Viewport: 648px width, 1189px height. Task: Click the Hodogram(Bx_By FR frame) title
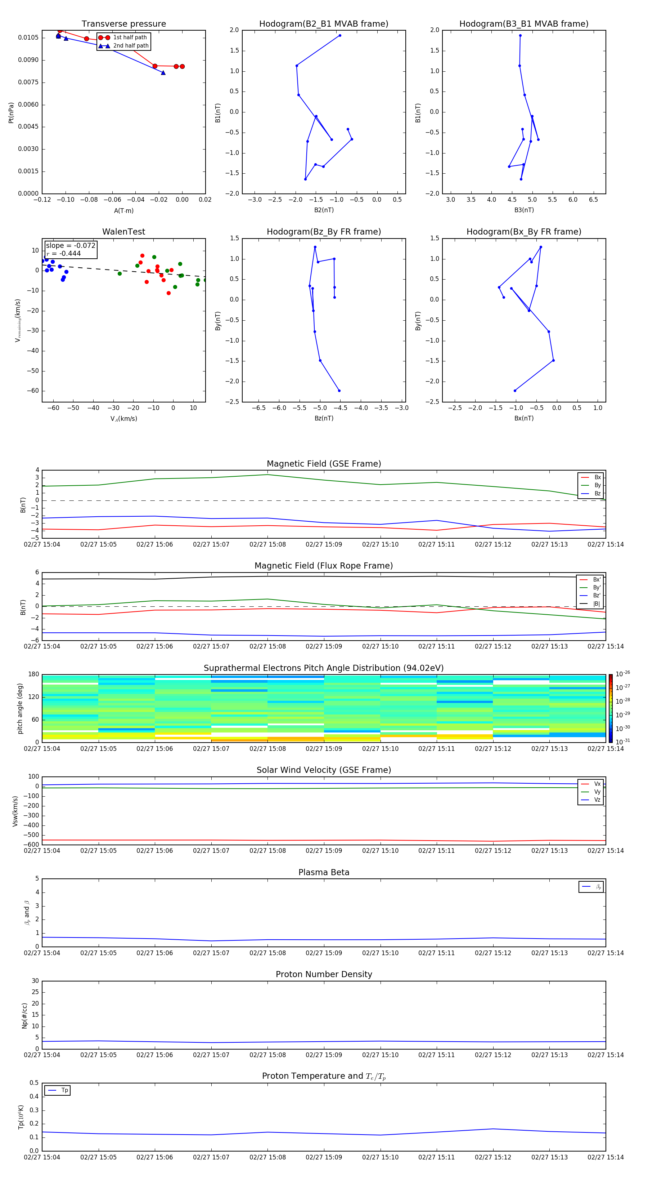pyautogui.click(x=523, y=232)
